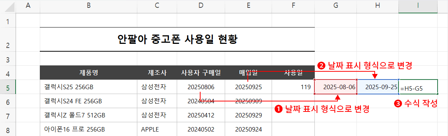Select row 1 header
The width and height of the screenshot is (448, 136).
(8, 20)
